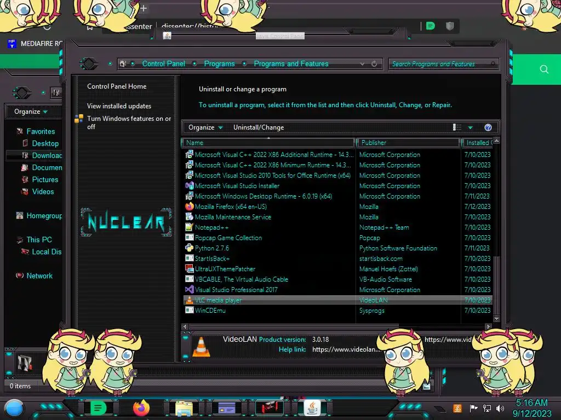
Task: Click the arrow after Control Panel breadcrumb
Action: pos(194,63)
